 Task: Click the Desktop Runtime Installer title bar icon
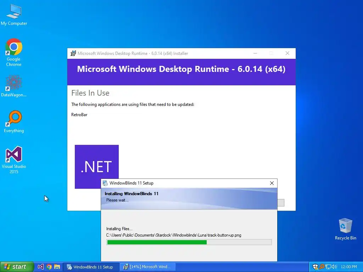click(x=73, y=53)
